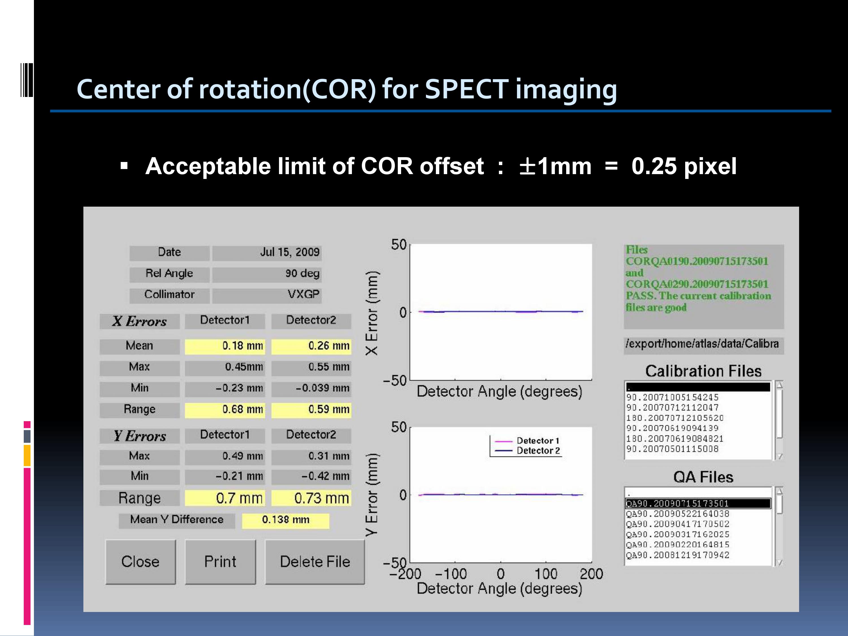Select the highlighted QA90.20090715173501 entry
Viewport: 848px width, 636px height.
pos(698,503)
